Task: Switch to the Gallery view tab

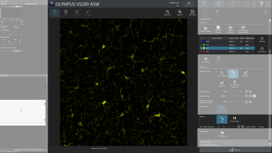Action: [x=55, y=13]
